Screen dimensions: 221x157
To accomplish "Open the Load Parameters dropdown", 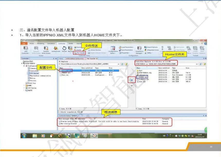I will click(x=126, y=47).
